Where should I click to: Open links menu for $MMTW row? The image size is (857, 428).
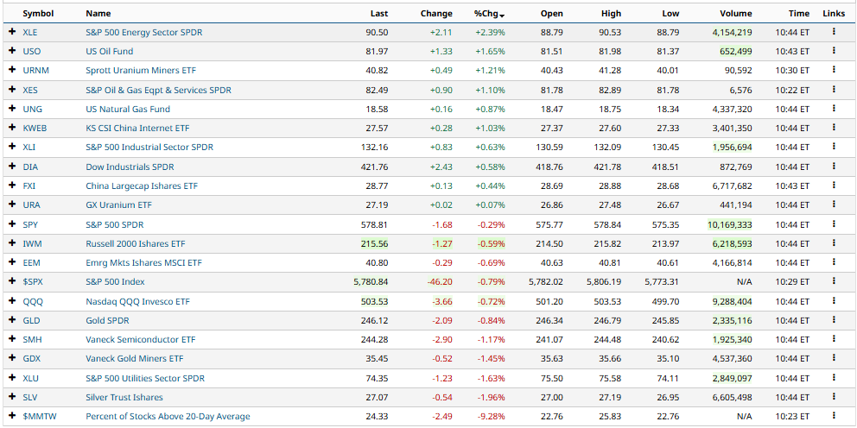[834, 416]
